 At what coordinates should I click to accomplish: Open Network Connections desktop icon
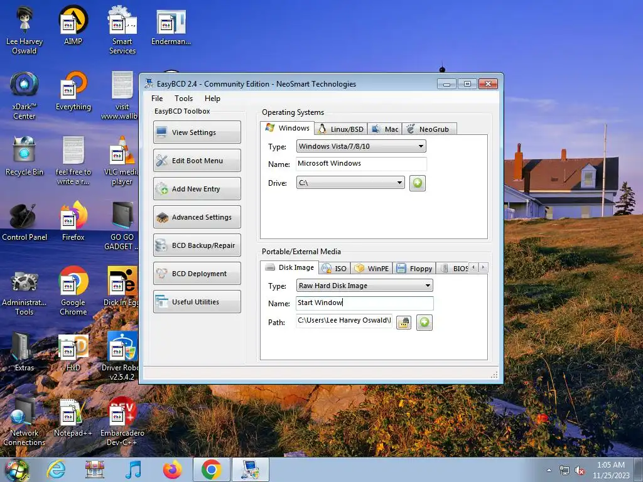[x=24, y=421]
